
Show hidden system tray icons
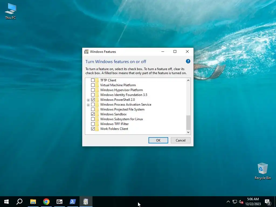click(228, 202)
